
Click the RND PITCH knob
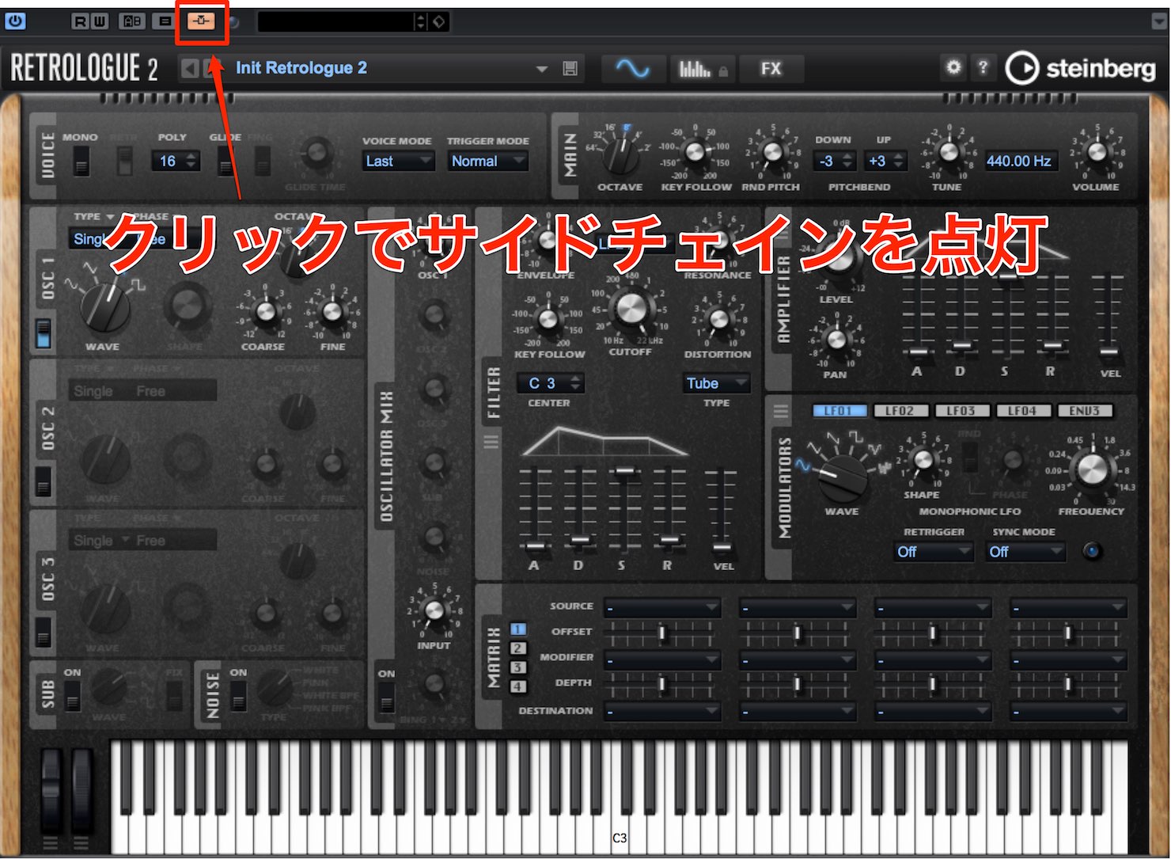pos(771,152)
